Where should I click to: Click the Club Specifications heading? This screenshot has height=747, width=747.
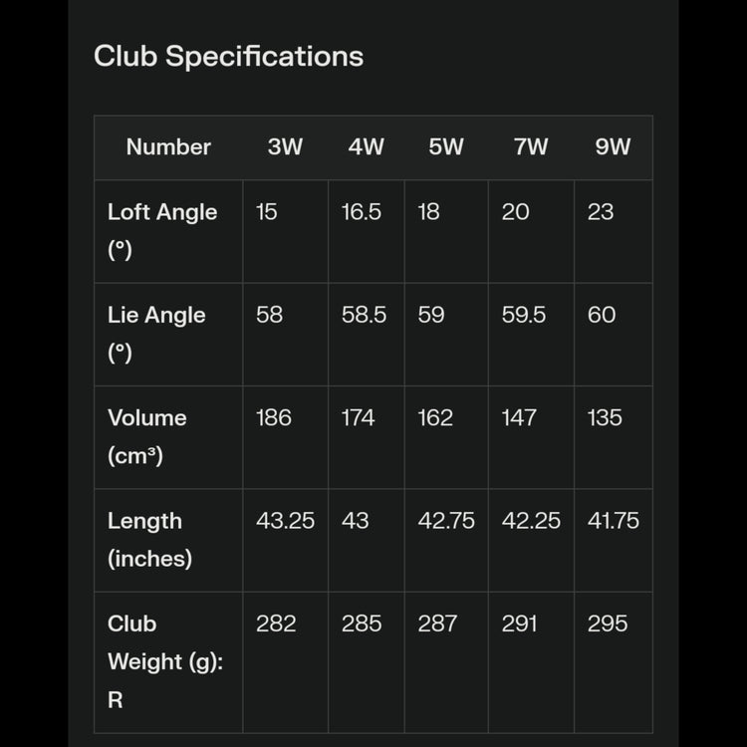tap(228, 57)
